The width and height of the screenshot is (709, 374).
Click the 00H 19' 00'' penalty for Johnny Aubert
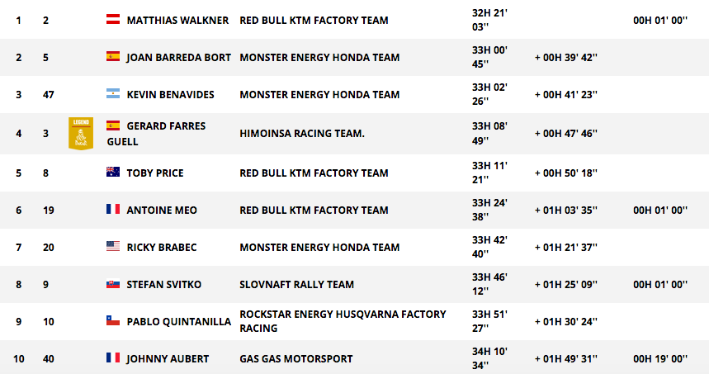tap(660, 358)
